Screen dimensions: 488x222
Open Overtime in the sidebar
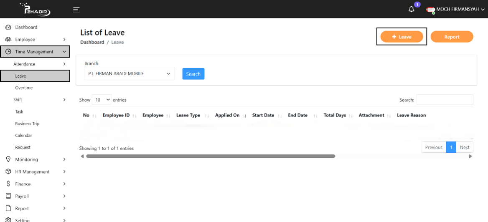tap(24, 88)
